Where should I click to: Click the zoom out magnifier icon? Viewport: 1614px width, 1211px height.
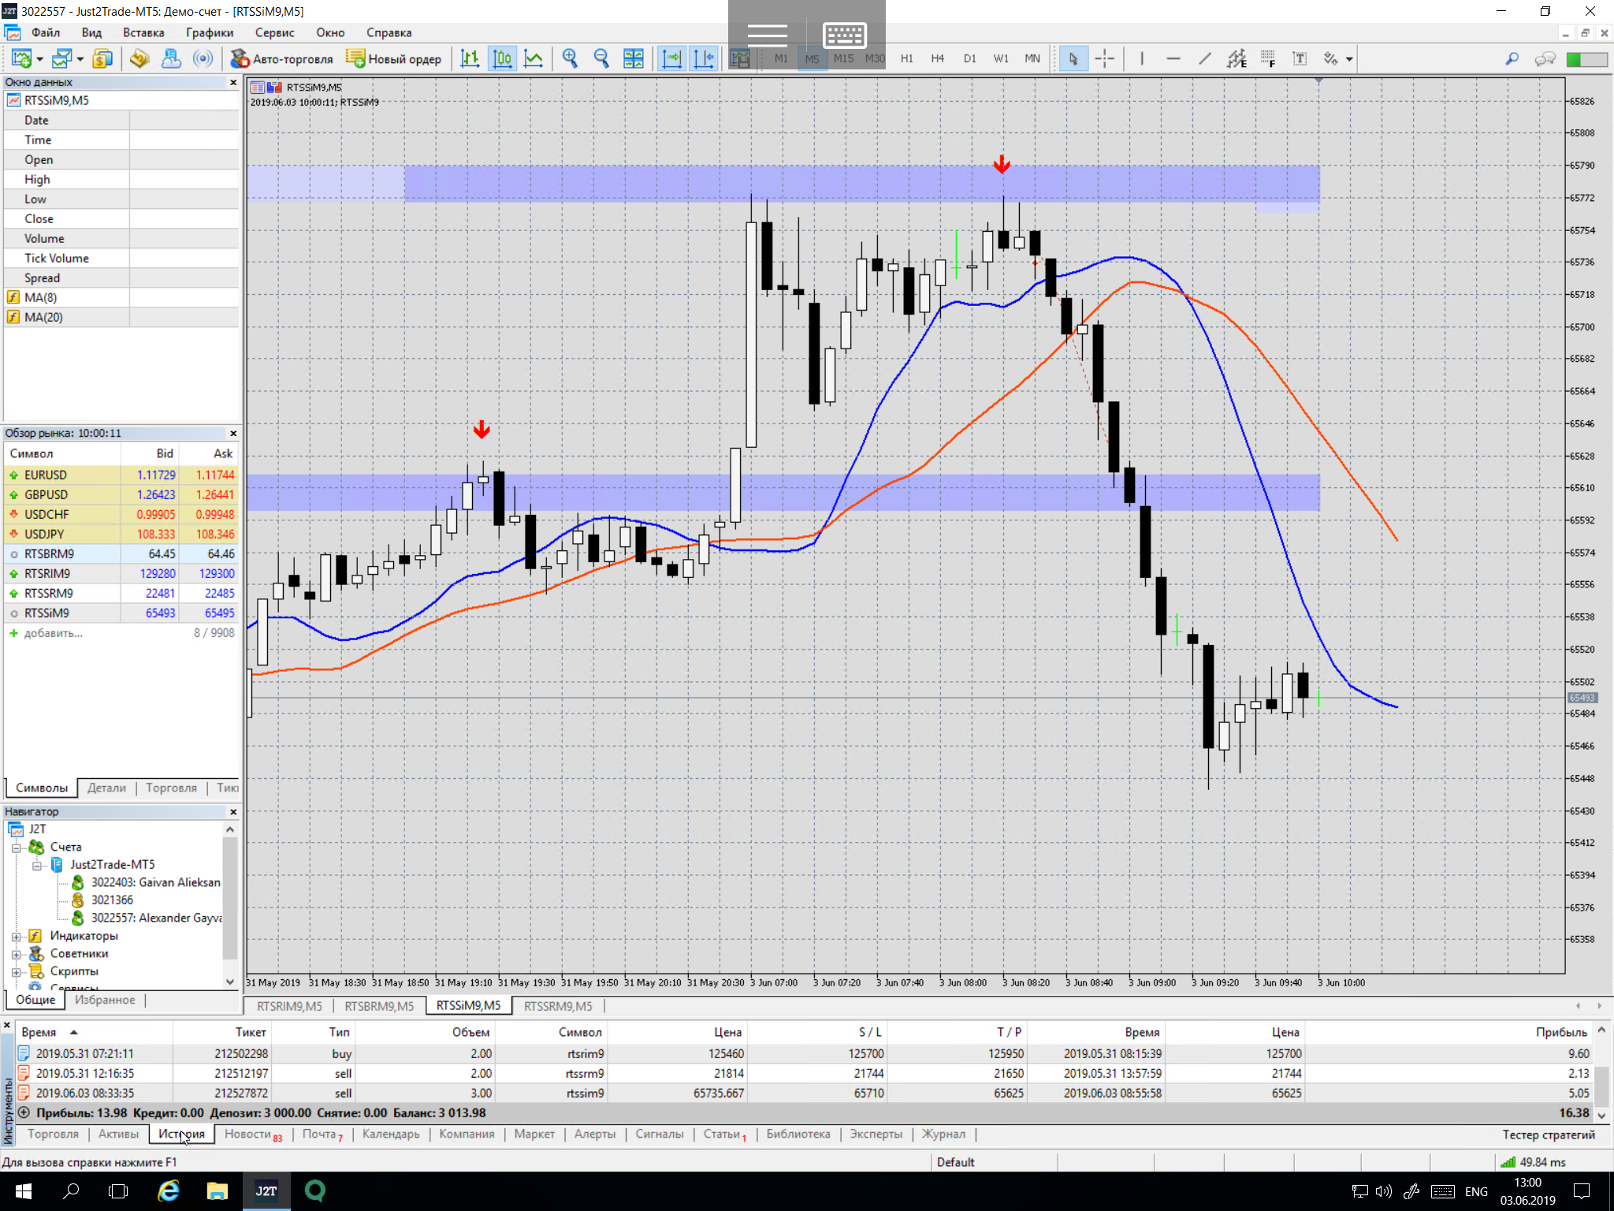601,59
